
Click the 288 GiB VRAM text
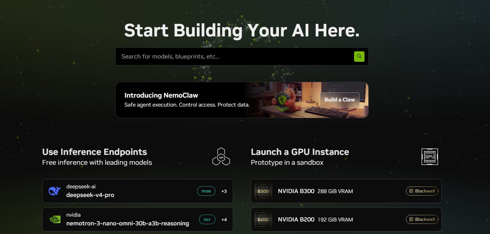(x=335, y=191)
